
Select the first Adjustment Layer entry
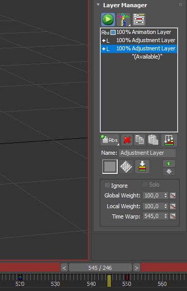[x=139, y=40]
